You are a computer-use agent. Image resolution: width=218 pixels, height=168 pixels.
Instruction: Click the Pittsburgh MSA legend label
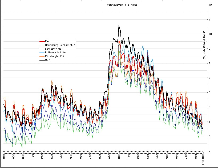pos(55,56)
